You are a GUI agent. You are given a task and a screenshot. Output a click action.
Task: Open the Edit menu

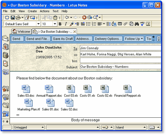[13, 11]
